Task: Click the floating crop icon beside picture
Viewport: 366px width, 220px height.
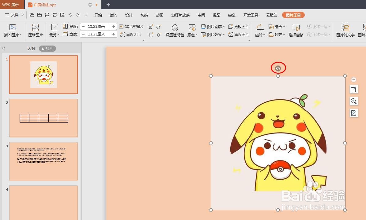Action: coord(354,89)
